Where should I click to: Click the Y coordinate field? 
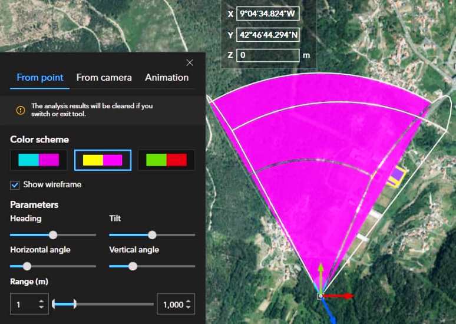tap(267, 35)
